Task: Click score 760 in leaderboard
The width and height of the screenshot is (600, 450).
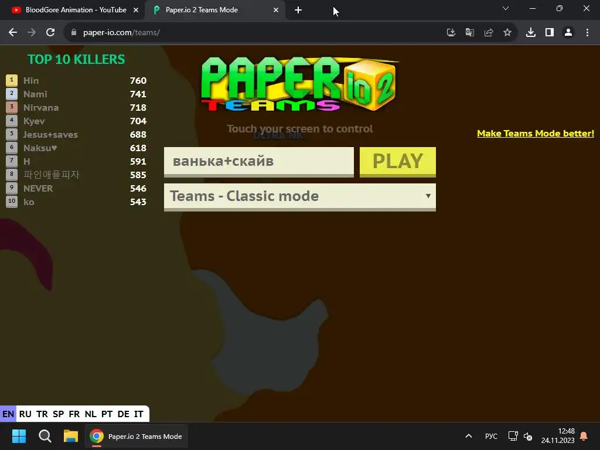Action: tap(138, 81)
